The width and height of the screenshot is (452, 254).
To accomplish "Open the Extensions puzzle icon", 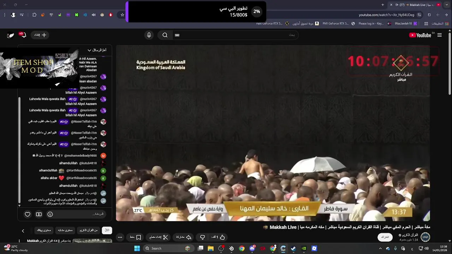I will pos(34,15).
